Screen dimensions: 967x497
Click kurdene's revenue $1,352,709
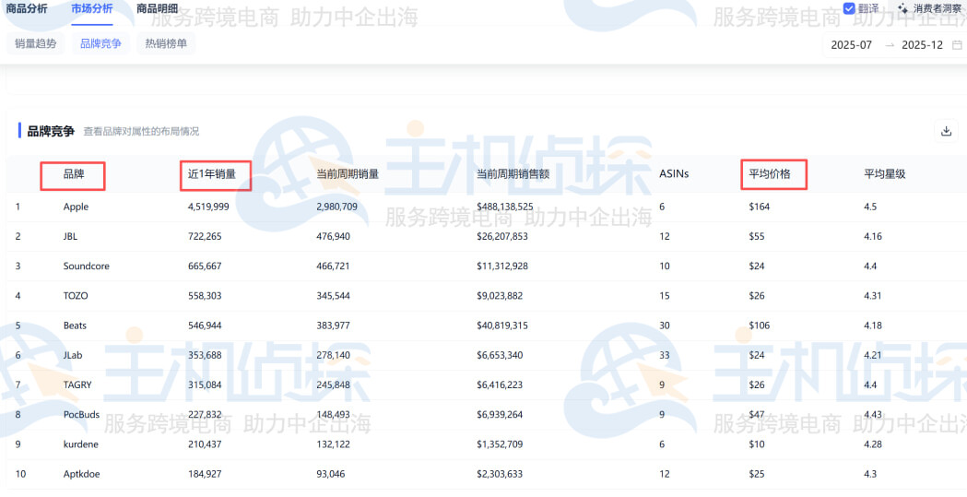click(500, 444)
